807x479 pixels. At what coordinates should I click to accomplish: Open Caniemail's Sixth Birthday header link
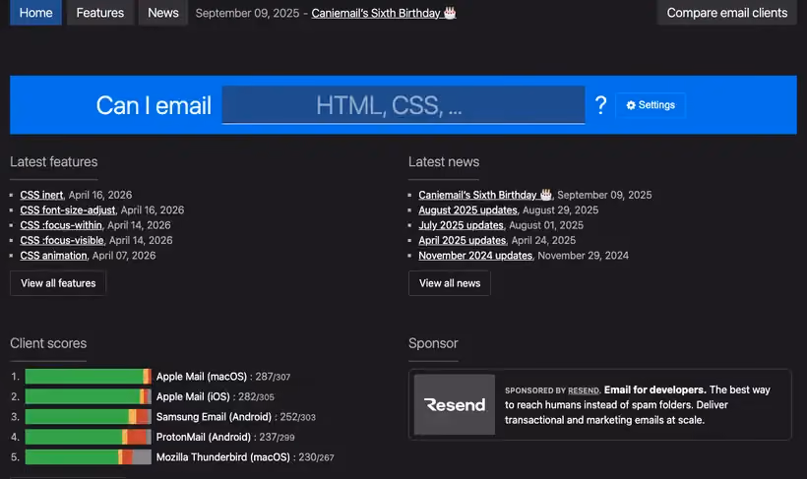coord(384,13)
